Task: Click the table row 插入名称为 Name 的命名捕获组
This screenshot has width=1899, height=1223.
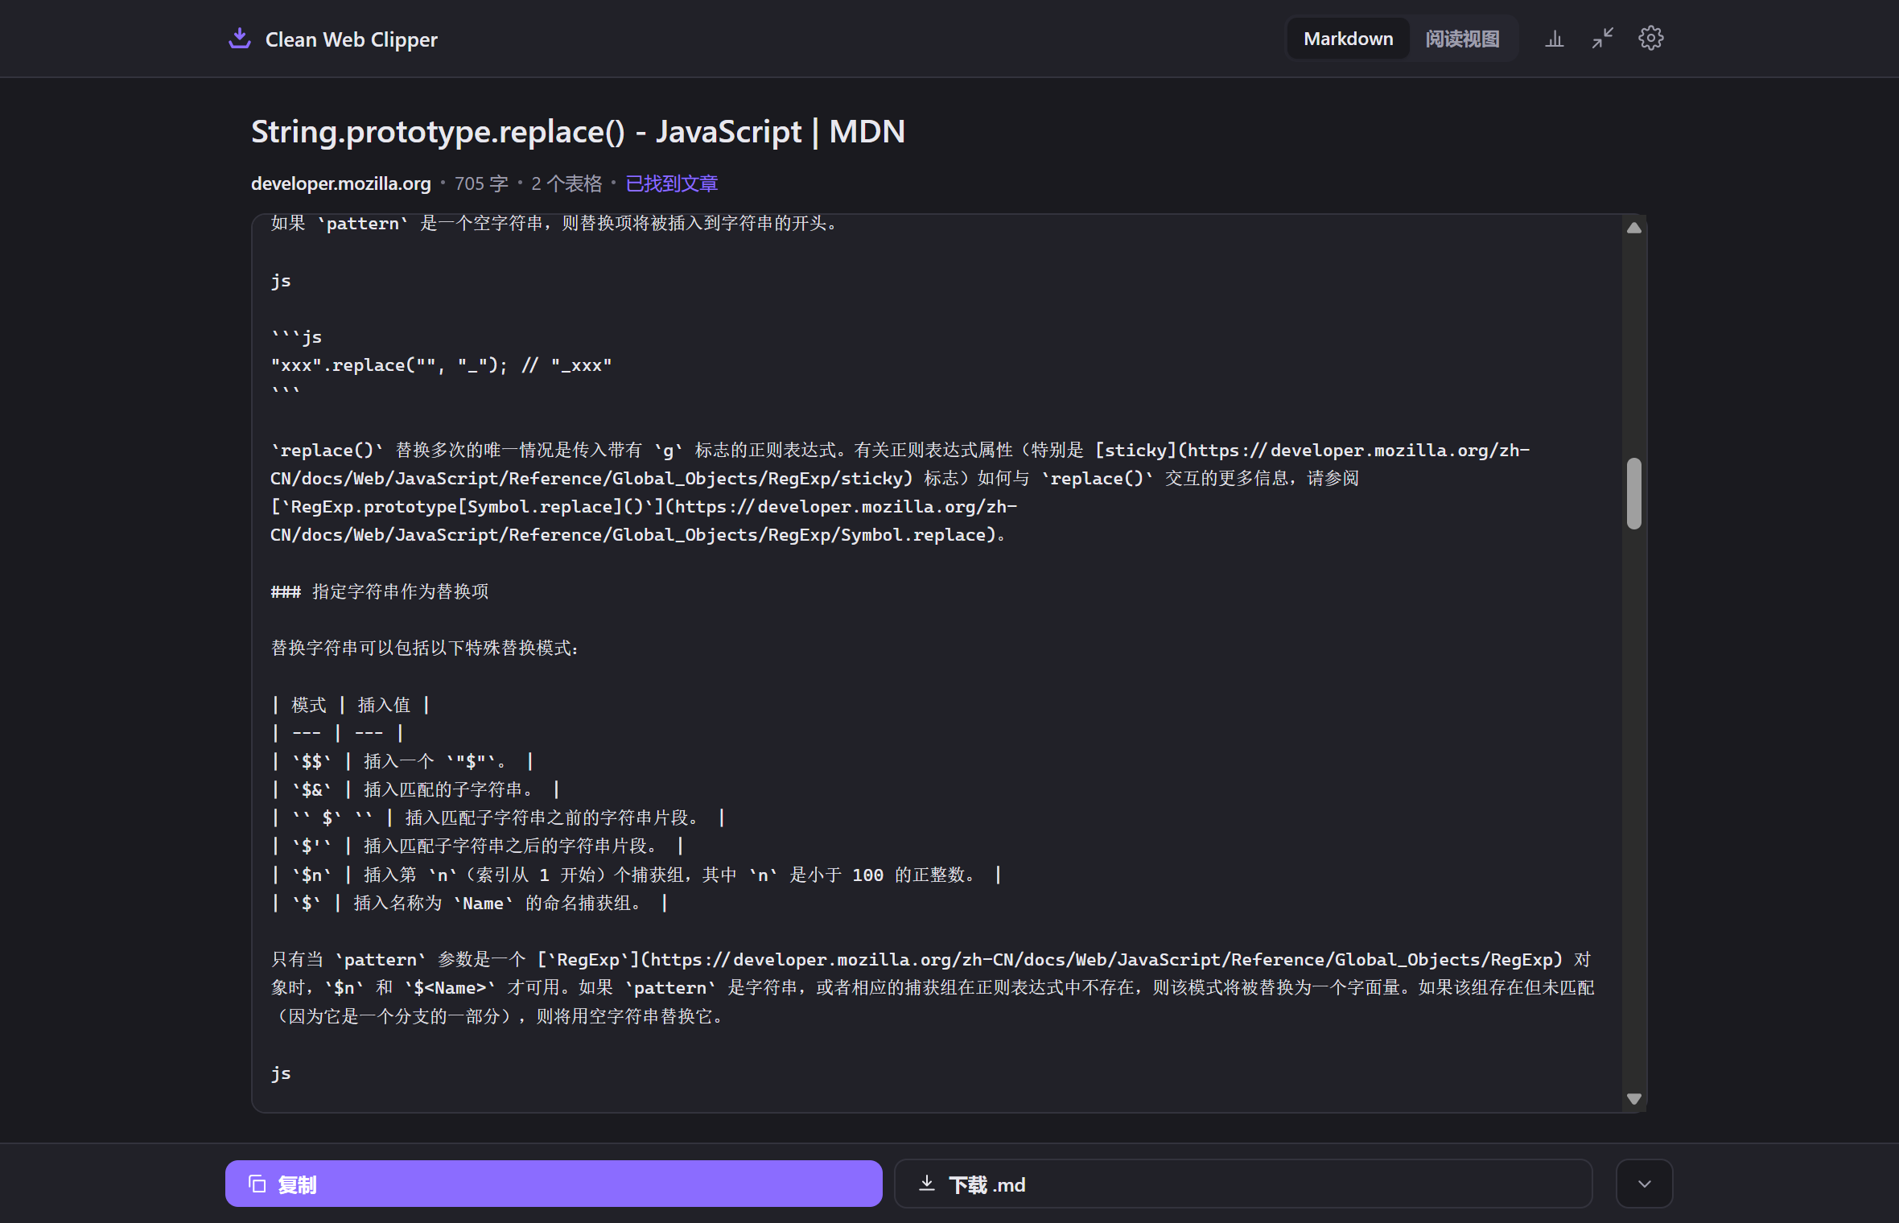Action: [469, 903]
